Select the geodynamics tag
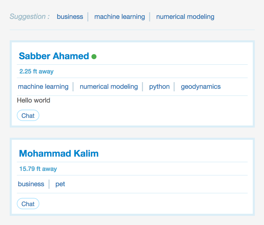 (201, 87)
